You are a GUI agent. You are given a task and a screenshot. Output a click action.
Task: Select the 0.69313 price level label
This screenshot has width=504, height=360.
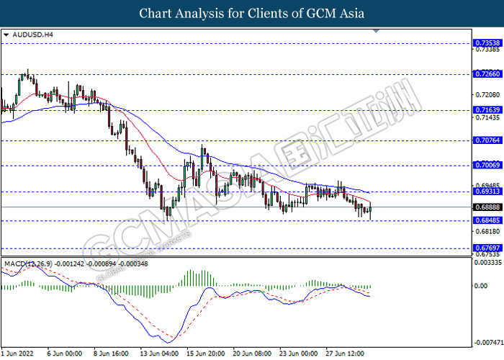[487, 192]
